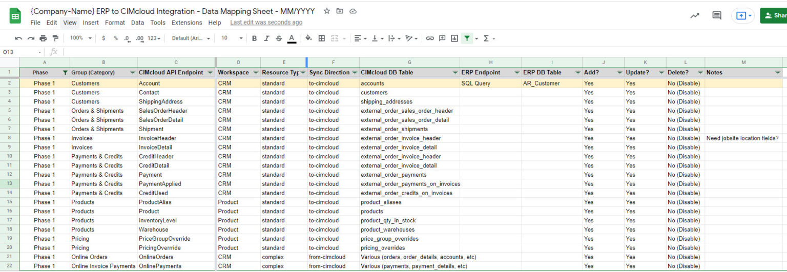
Task: Click the Insert comment icon
Action: click(442, 38)
